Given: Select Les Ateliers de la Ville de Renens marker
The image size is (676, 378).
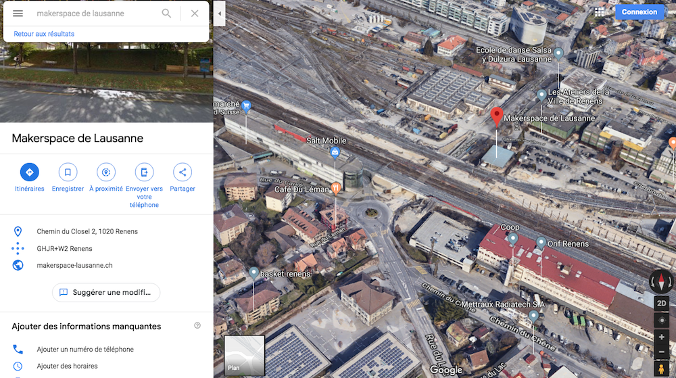Looking at the screenshot, I should tap(541, 95).
